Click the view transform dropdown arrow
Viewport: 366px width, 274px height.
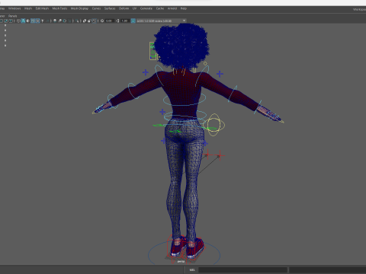[x=184, y=21]
